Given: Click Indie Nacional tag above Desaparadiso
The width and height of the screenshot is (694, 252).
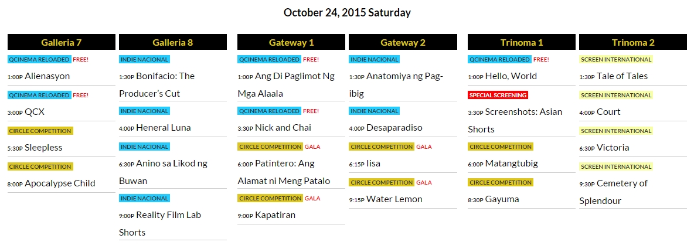Looking at the screenshot, I should [x=374, y=111].
